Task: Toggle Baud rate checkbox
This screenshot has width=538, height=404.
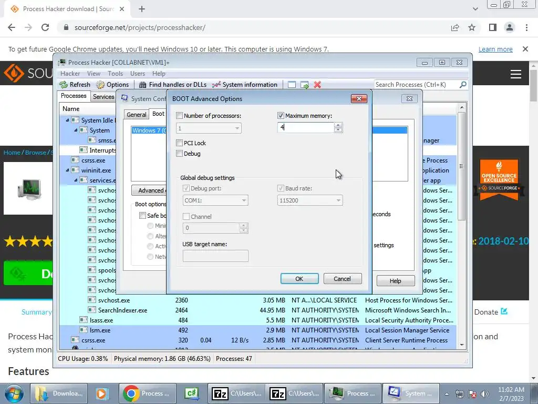Action: [x=281, y=188]
